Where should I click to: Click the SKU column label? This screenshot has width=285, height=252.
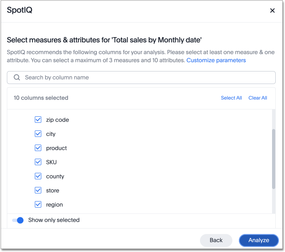(51, 162)
